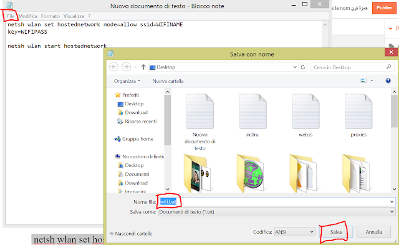
Task: Select the folder with the green globe
Action: coord(251,174)
